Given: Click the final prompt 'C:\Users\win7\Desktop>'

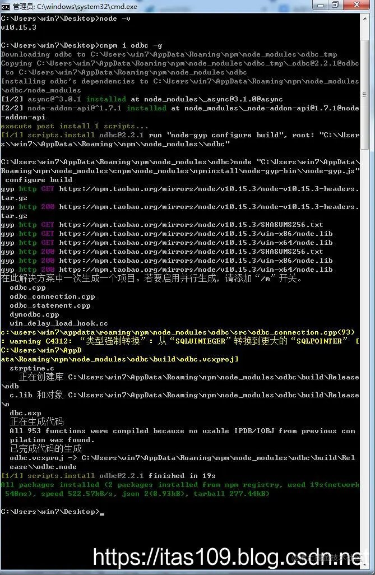Looking at the screenshot, I should click(x=50, y=512).
